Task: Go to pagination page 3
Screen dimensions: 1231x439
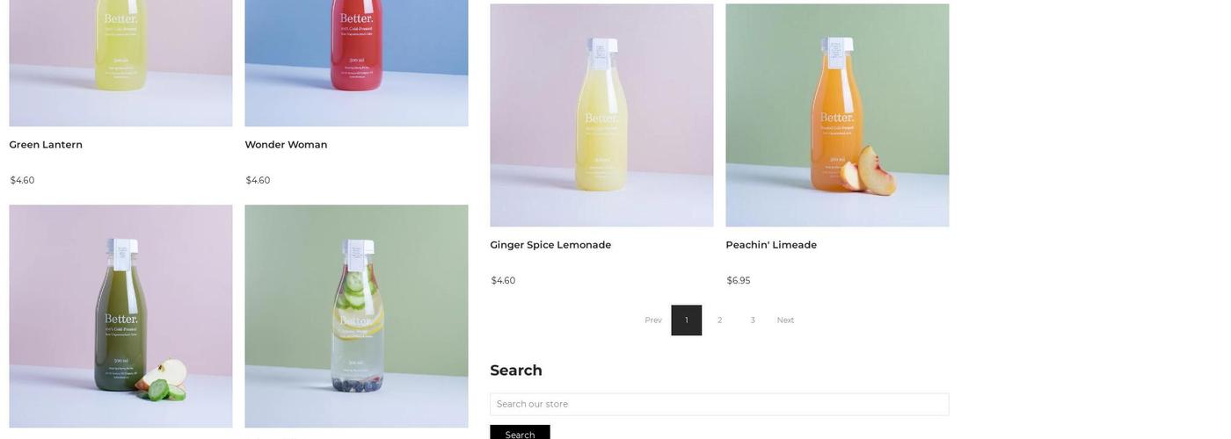Action: [x=753, y=320]
